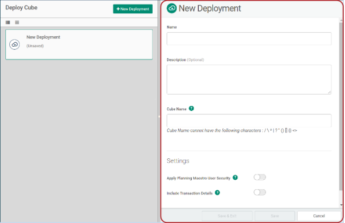Click the Cube Name character restriction note

232,131
